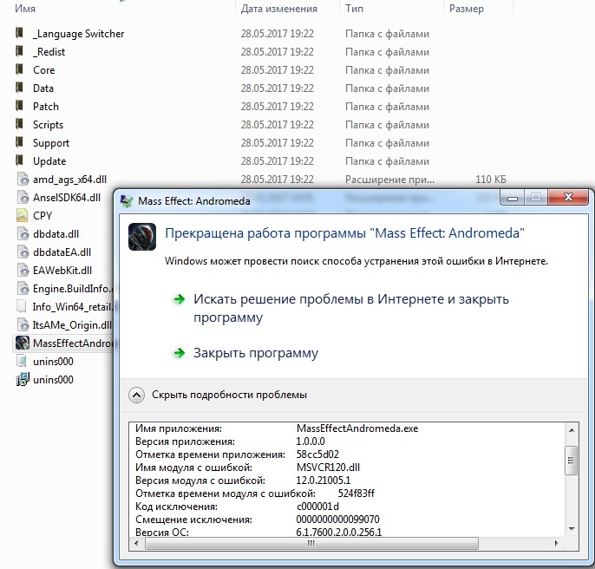Click the AnselSDK64.dll file icon
The height and width of the screenshot is (569, 595).
tap(23, 197)
